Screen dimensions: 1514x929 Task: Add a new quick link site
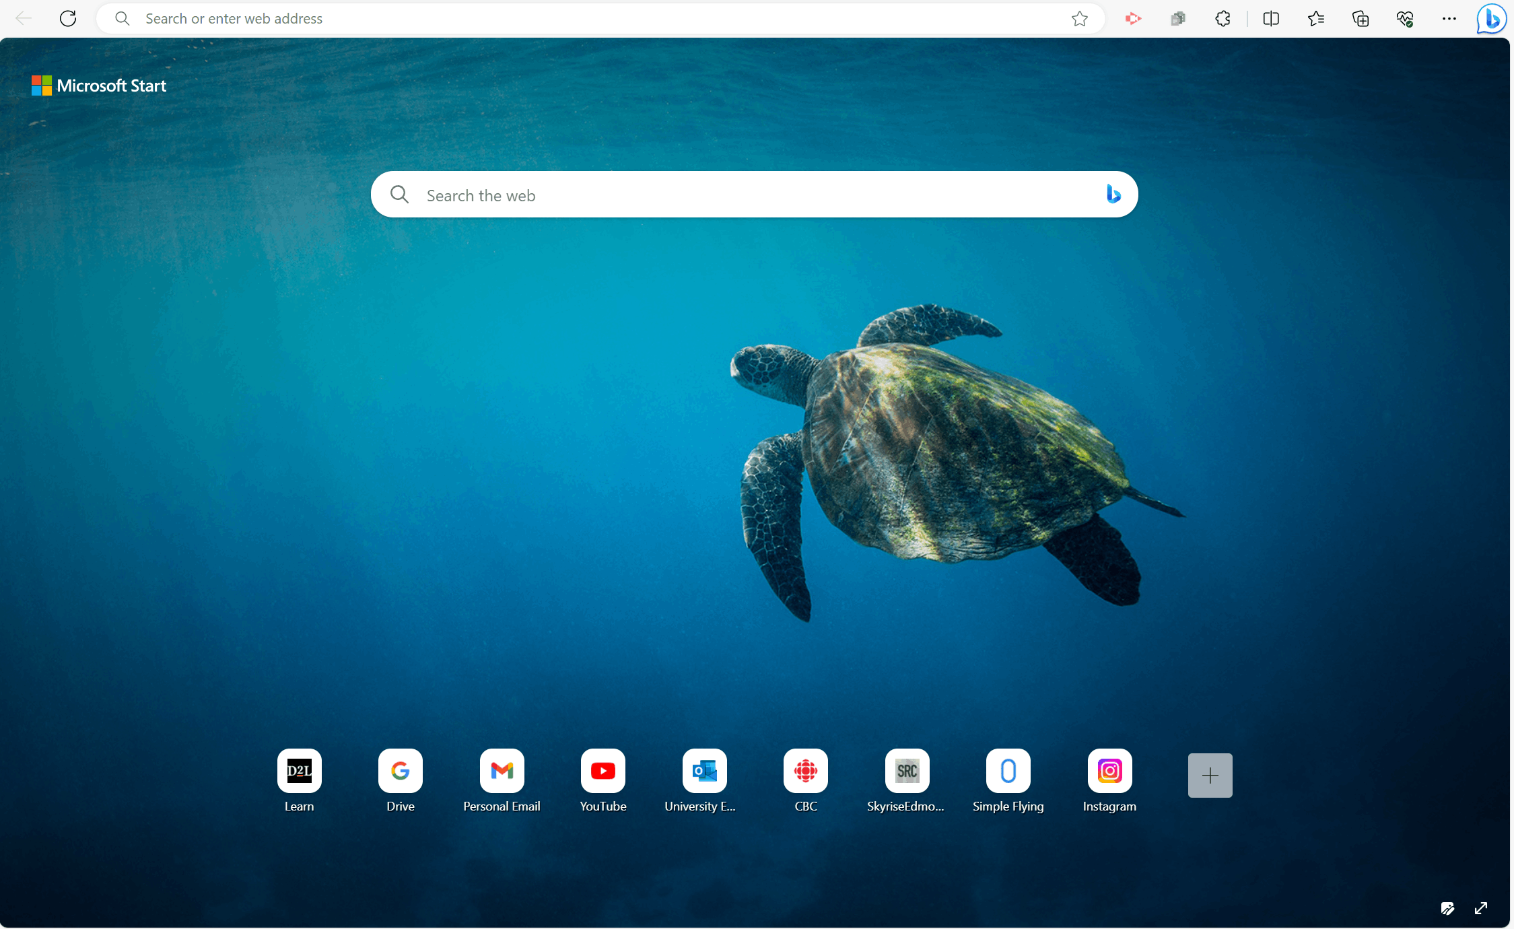pos(1210,776)
